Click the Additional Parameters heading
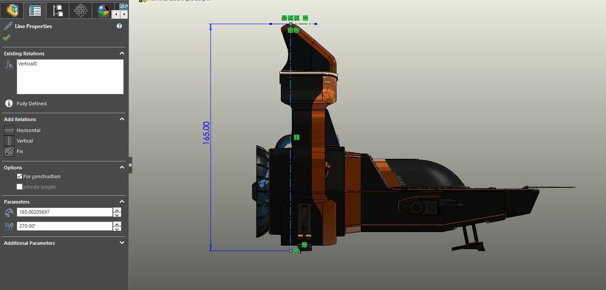 click(29, 243)
